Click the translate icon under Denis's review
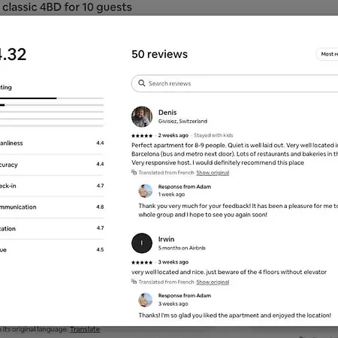The height and width of the screenshot is (338, 338). coord(134,172)
